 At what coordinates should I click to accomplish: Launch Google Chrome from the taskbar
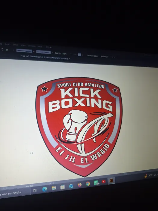pos(88,184)
